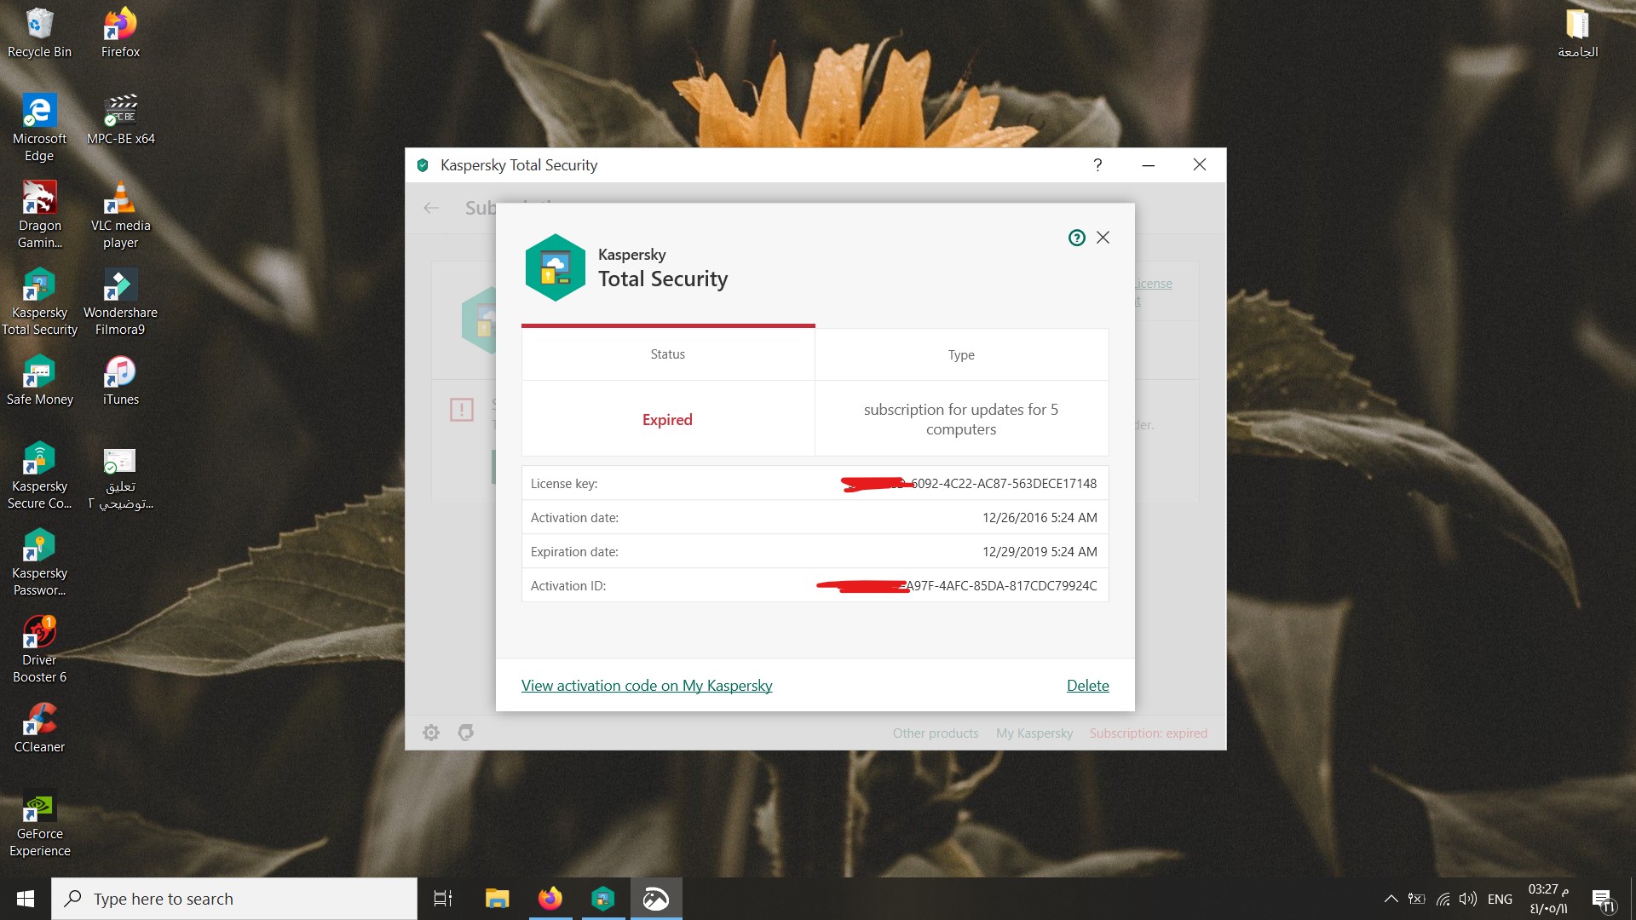This screenshot has height=920, width=1636.
Task: Click the support icon next to settings gear
Action: [x=465, y=733]
